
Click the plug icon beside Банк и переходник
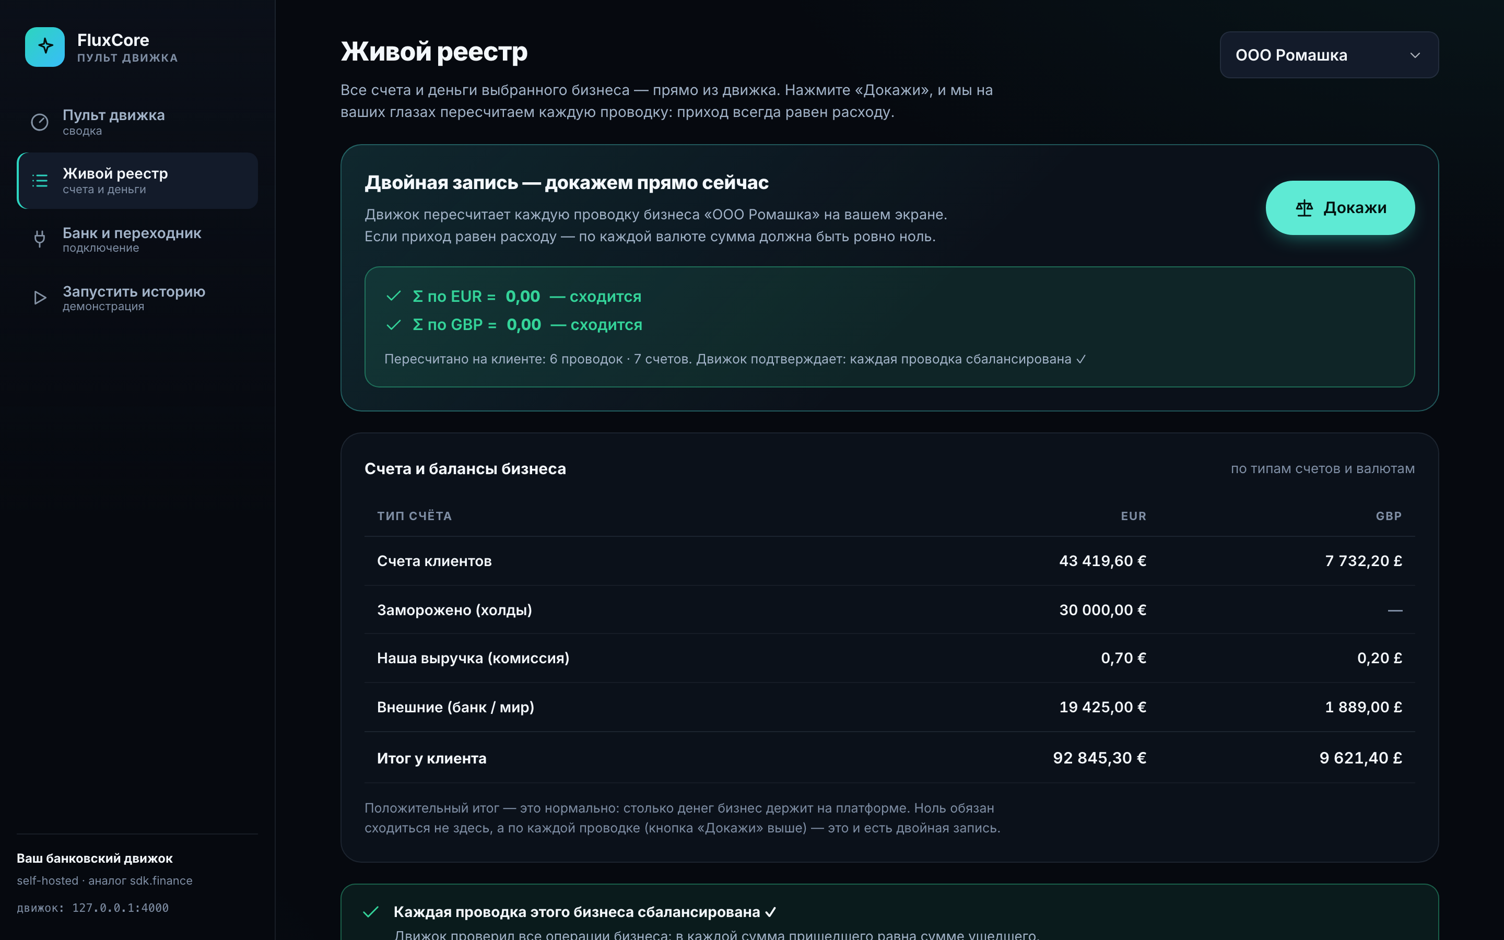click(x=40, y=239)
